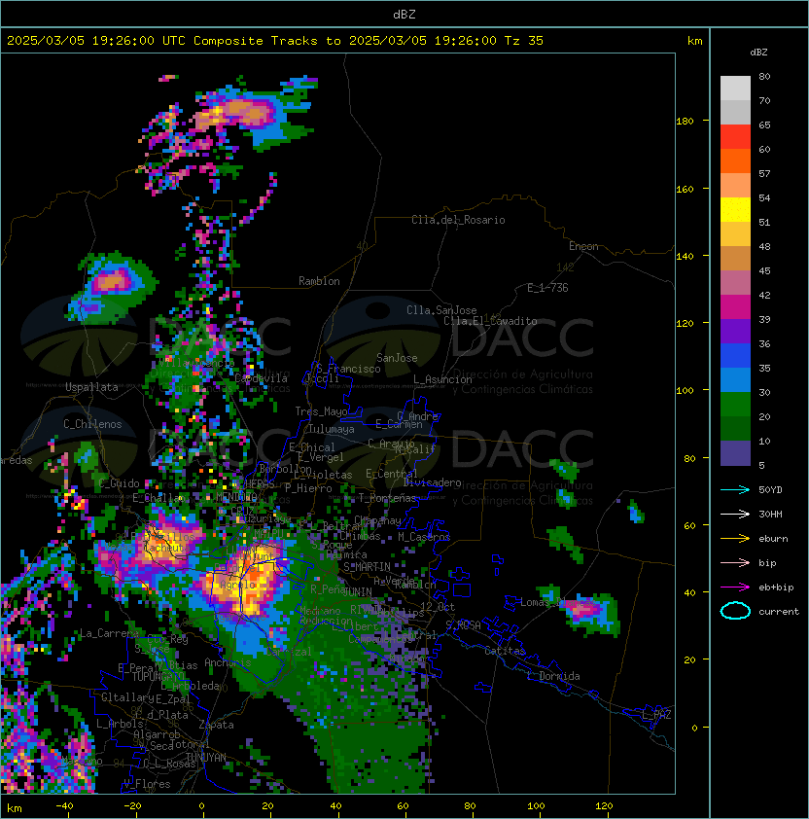Click the 'Capdevila' place label
The width and height of the screenshot is (809, 819).
262,378
